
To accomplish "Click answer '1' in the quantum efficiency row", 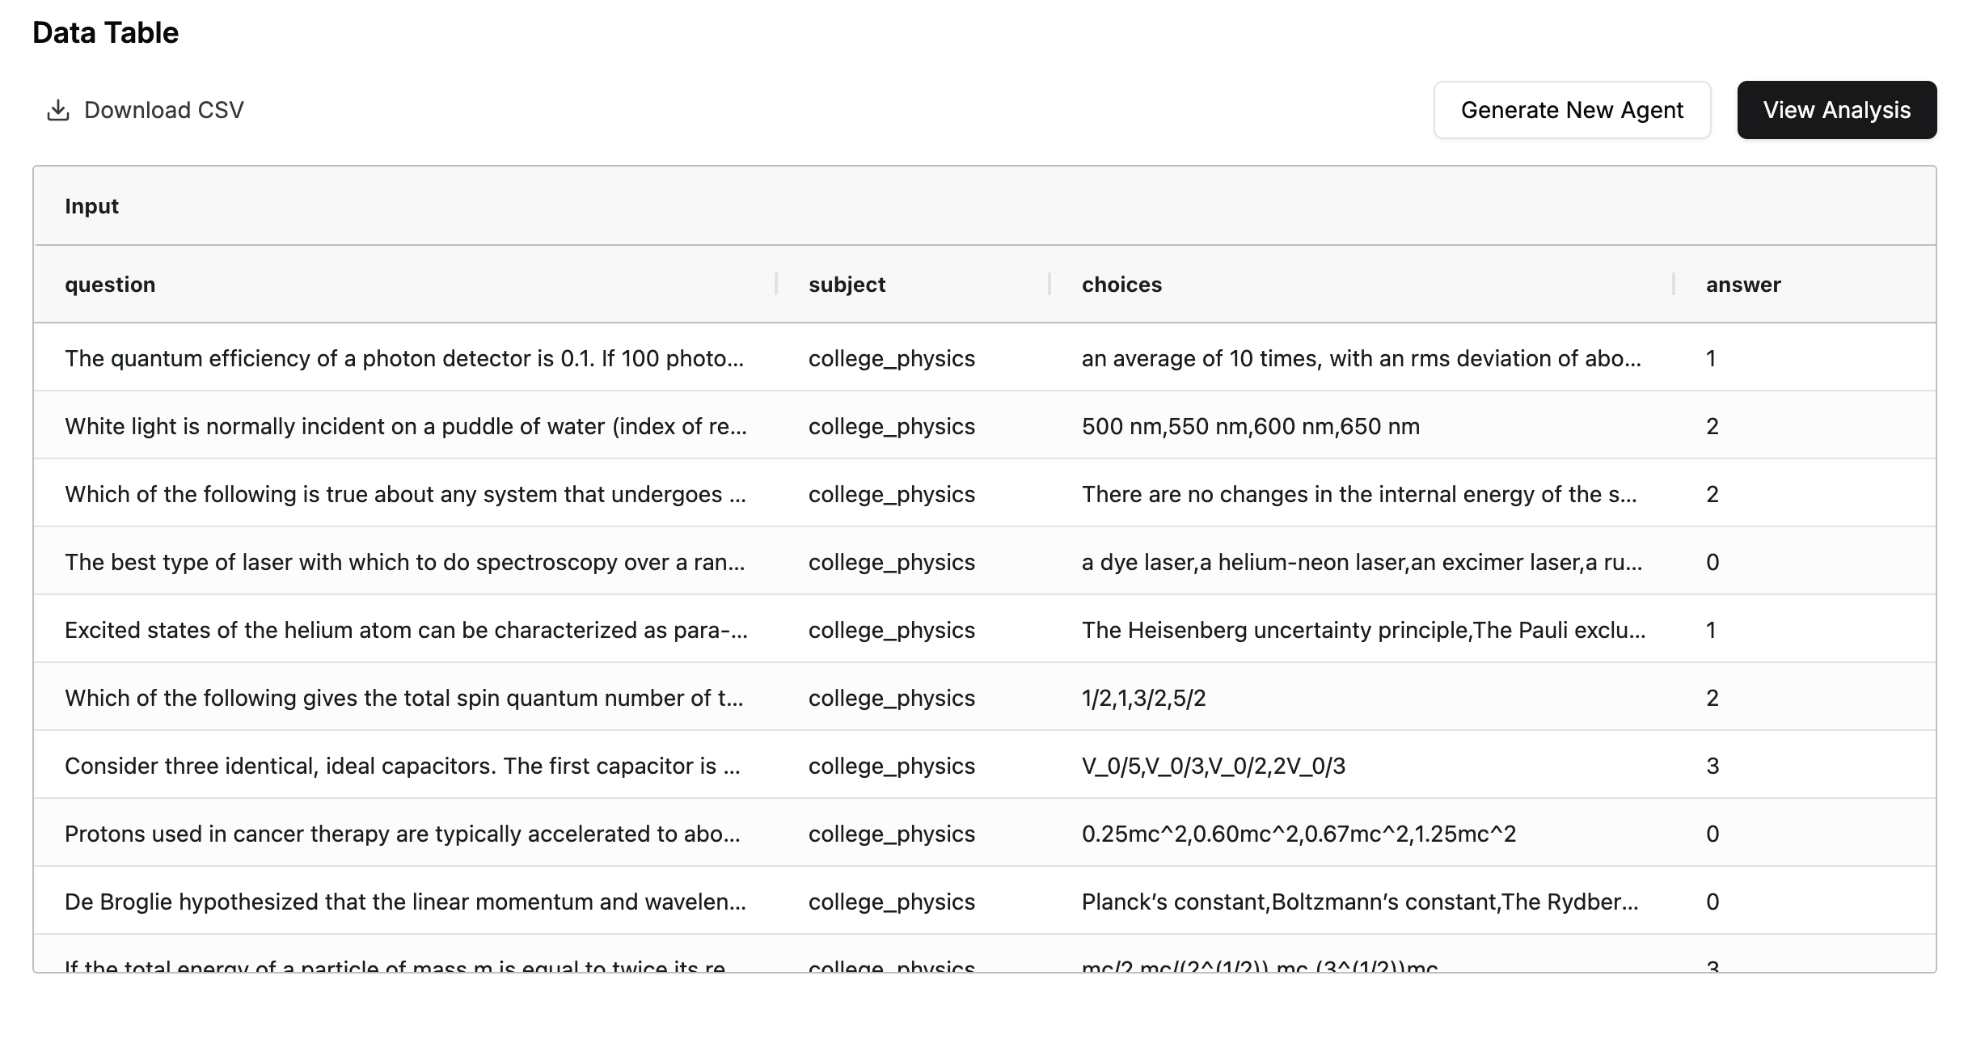I will point(1711,358).
